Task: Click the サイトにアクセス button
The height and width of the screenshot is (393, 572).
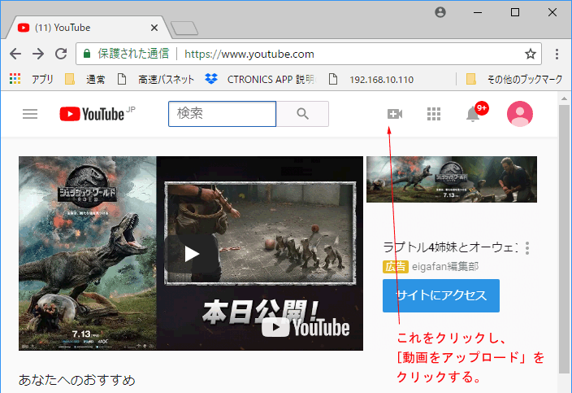Action: click(x=441, y=295)
